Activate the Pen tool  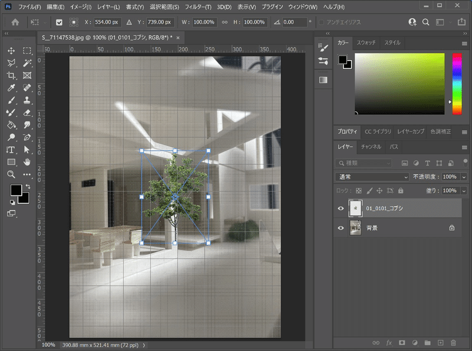click(x=27, y=137)
